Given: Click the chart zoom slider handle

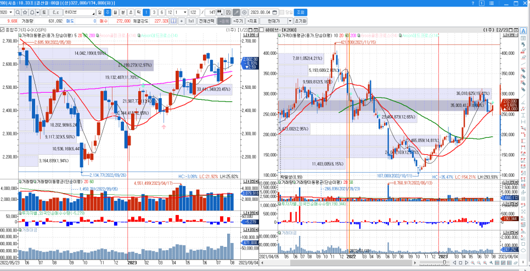Looking at the screenshot, I should [444, 262].
